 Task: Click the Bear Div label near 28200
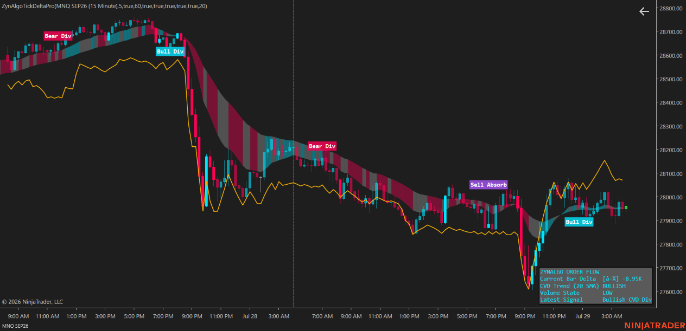[322, 146]
